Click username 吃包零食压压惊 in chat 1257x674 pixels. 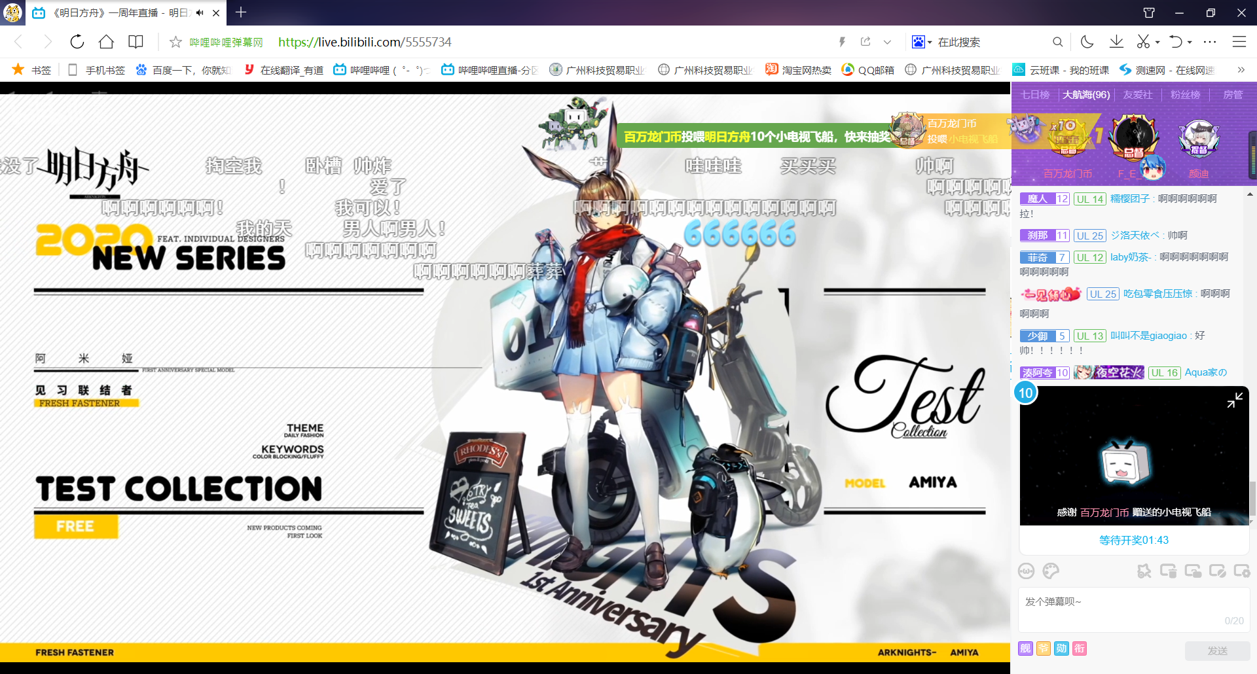point(1157,294)
